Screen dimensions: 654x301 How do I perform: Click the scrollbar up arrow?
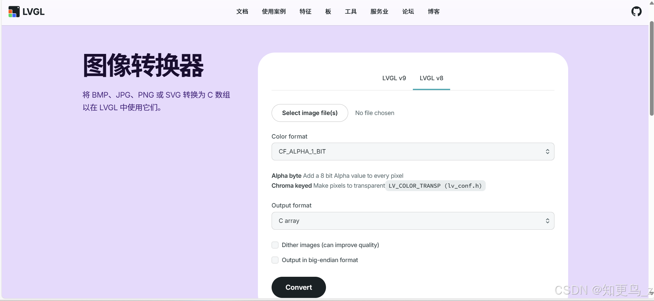click(x=652, y=3)
